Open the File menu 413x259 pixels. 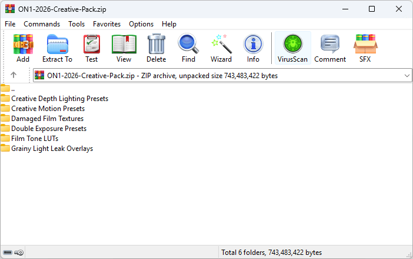(10, 24)
